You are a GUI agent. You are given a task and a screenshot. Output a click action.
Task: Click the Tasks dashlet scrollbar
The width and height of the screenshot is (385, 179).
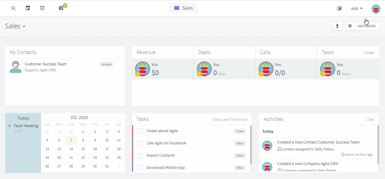click(251, 145)
